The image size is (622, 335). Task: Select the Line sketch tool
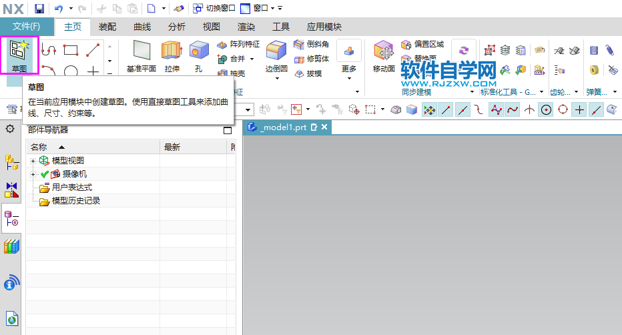pos(93,50)
